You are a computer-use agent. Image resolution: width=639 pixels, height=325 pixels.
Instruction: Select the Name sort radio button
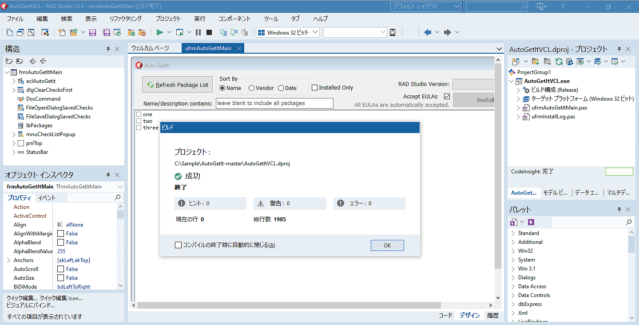(x=222, y=88)
